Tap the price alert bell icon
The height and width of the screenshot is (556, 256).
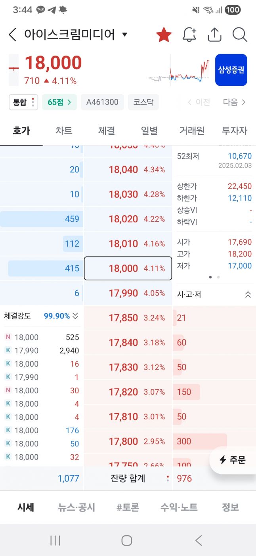[x=189, y=35]
